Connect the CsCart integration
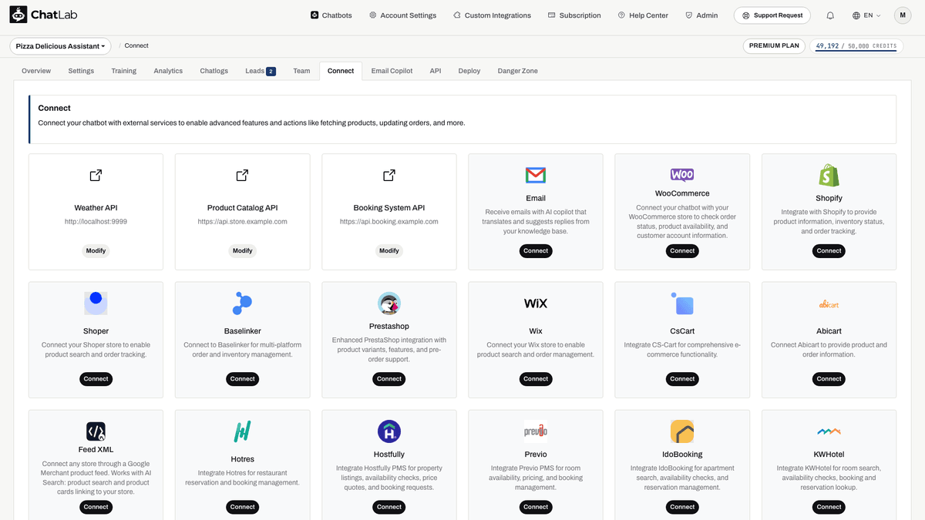The width and height of the screenshot is (925, 520). point(682,379)
